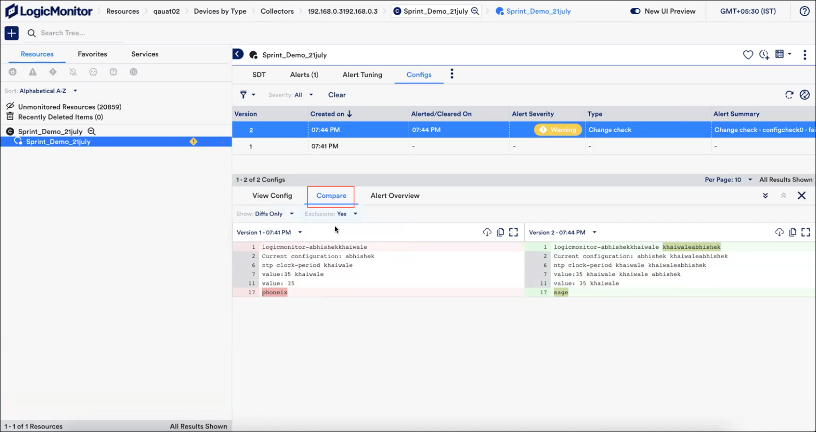
Task: Select Recently Deleted Items (0)
Action: coord(60,117)
